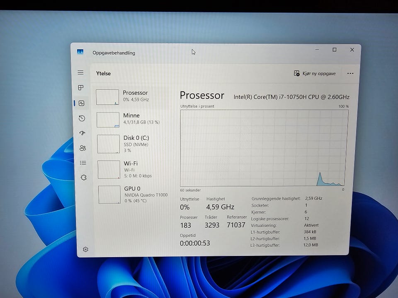Open the Startup apps icon

click(82, 133)
